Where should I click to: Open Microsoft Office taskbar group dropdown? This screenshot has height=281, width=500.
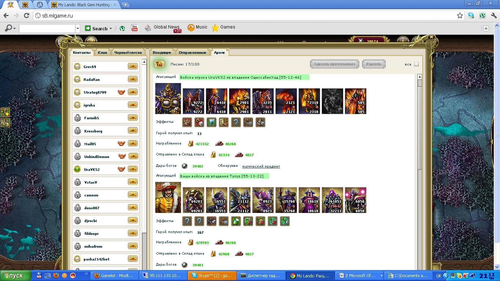381,276
